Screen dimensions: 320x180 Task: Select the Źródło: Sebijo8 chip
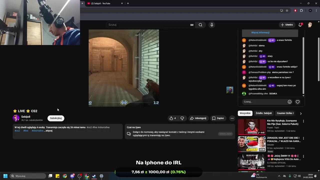coord(263,113)
